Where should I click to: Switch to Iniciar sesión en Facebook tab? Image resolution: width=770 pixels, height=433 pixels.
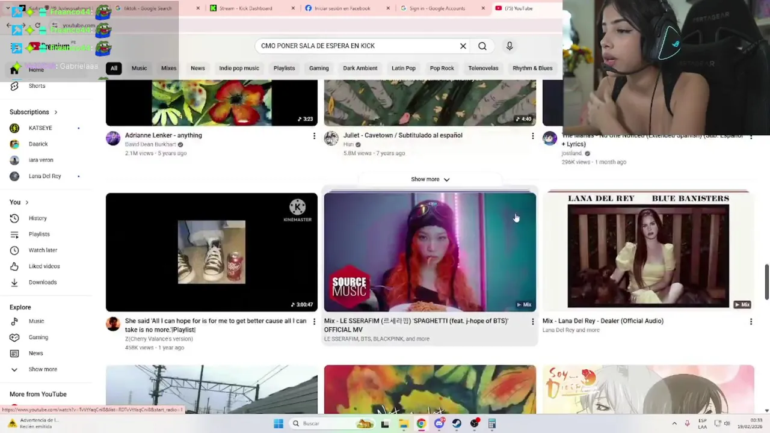pos(342,8)
